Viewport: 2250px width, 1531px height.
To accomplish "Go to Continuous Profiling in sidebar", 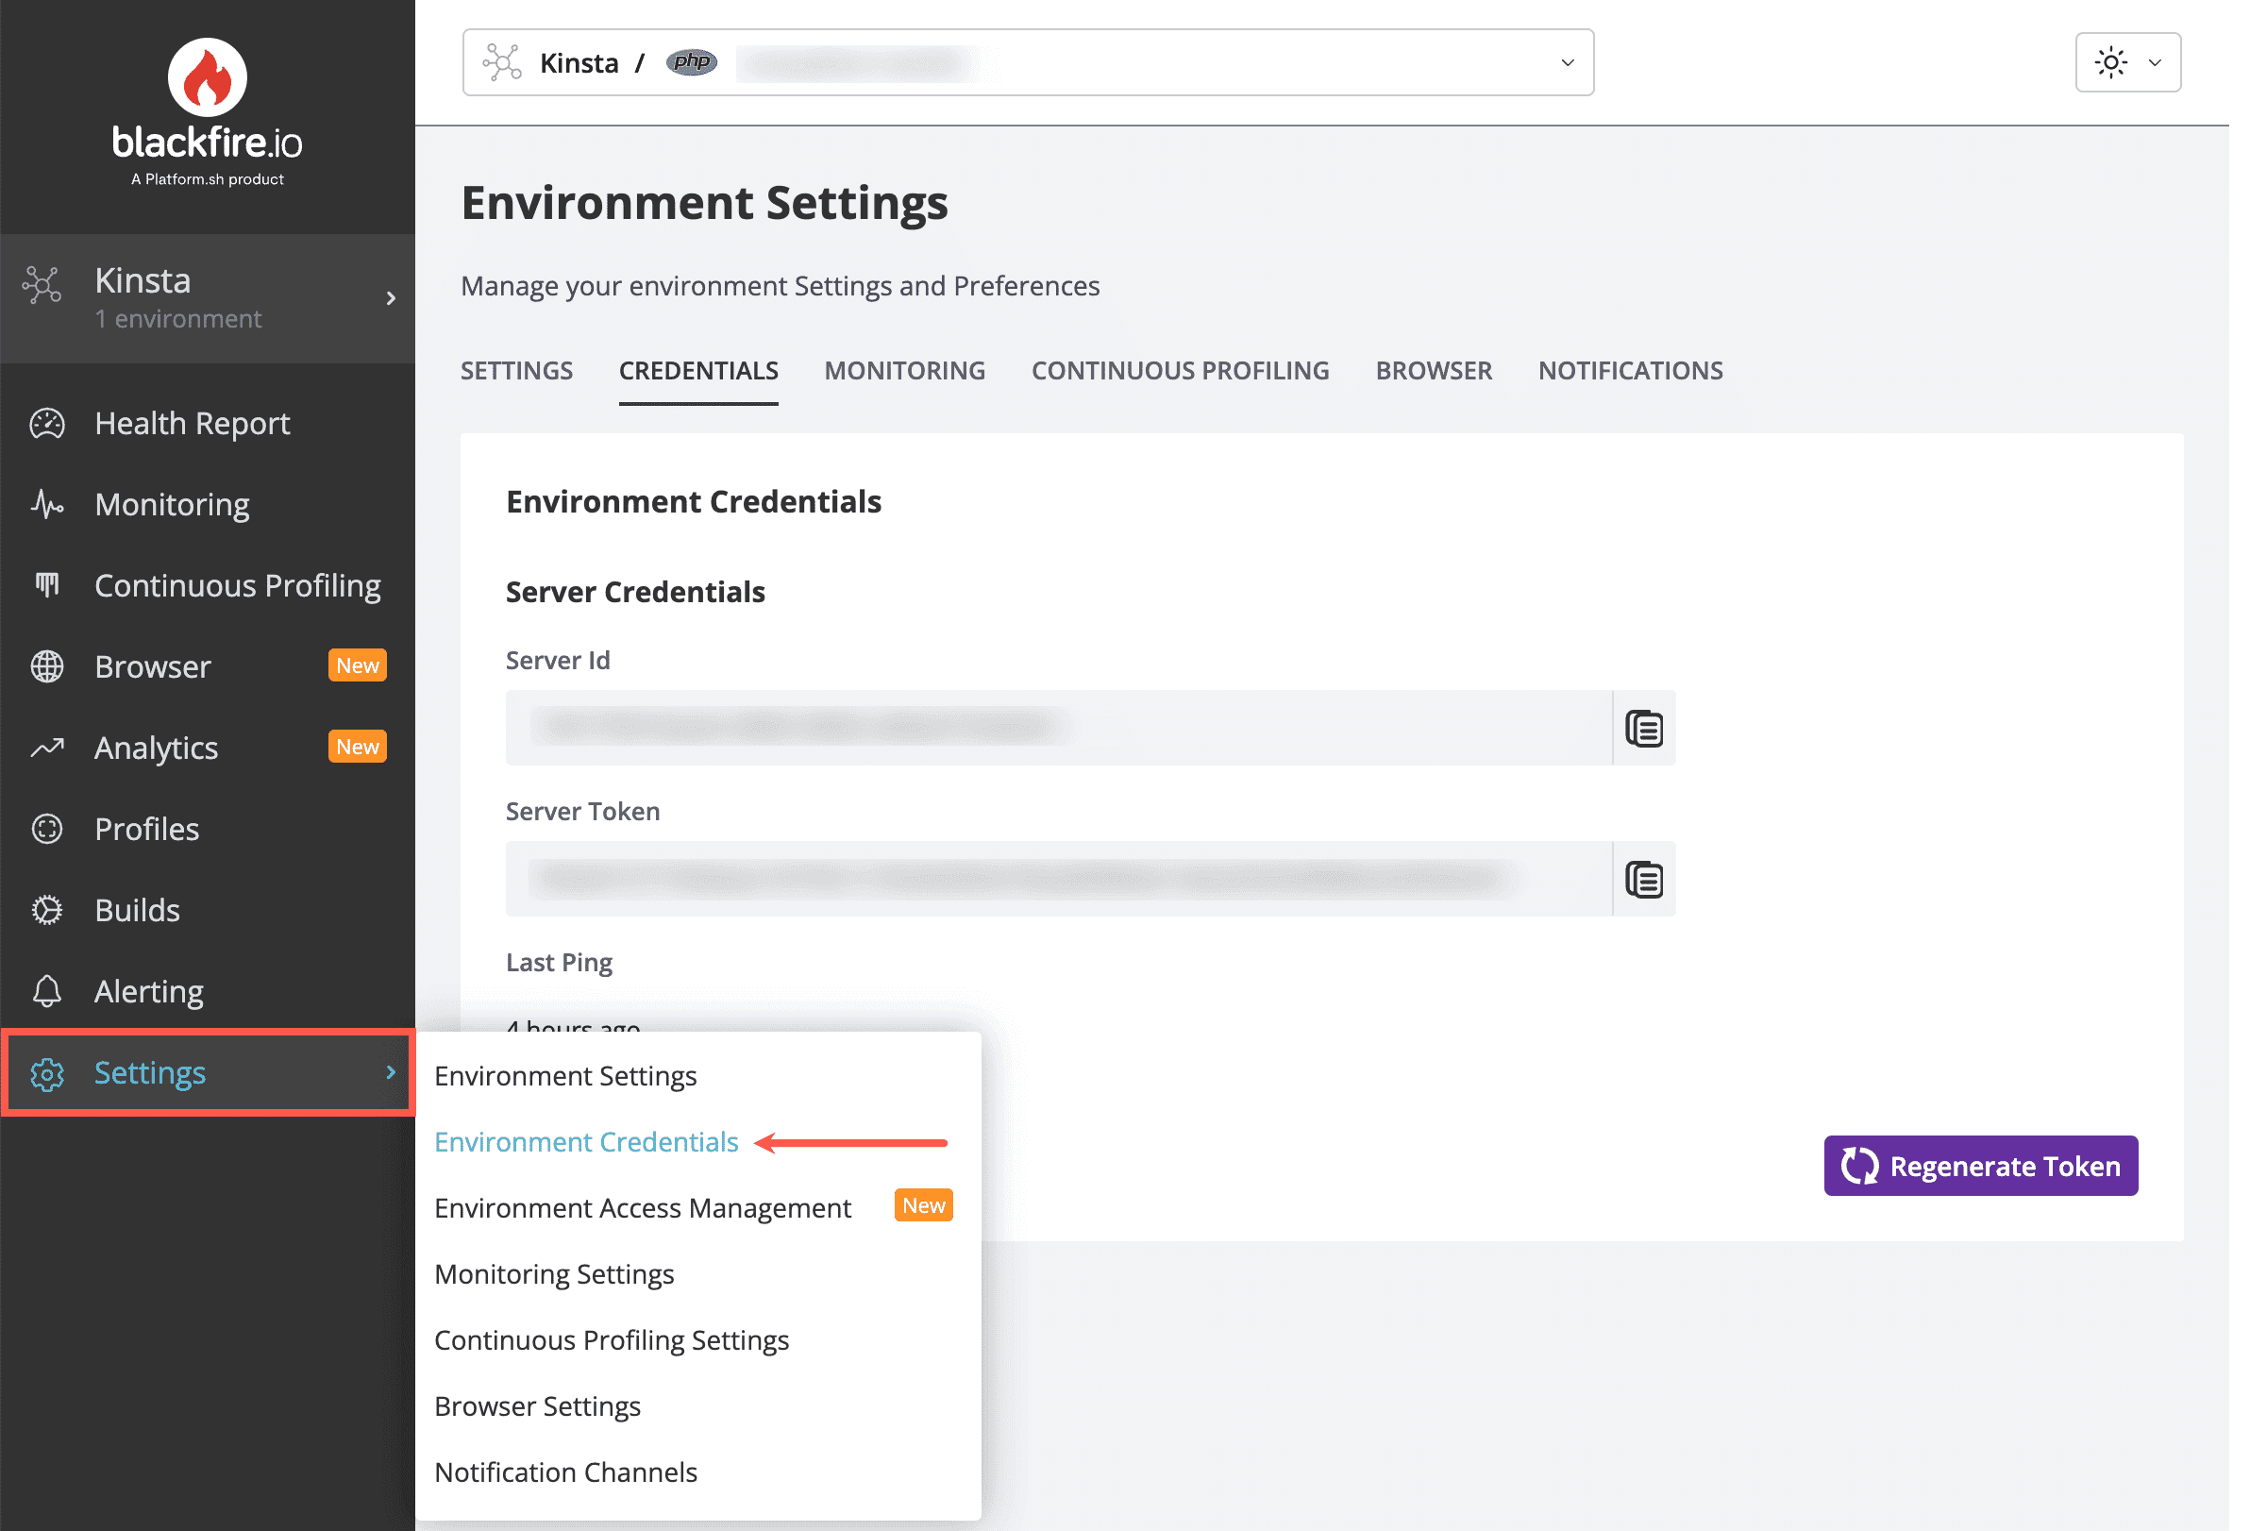I will [x=237, y=585].
